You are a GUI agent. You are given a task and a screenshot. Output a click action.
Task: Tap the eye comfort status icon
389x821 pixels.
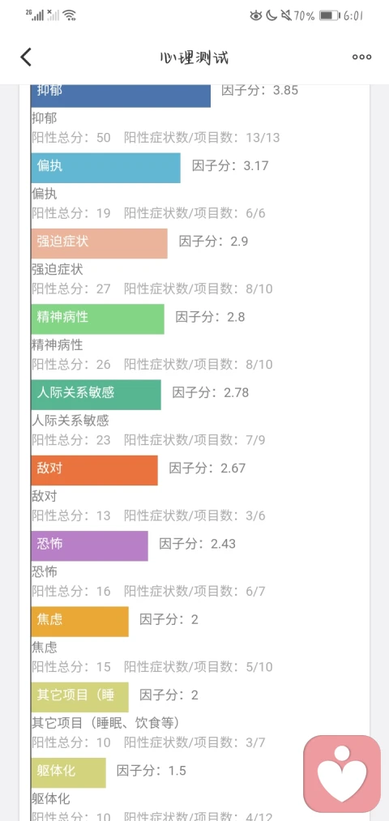[x=255, y=15]
